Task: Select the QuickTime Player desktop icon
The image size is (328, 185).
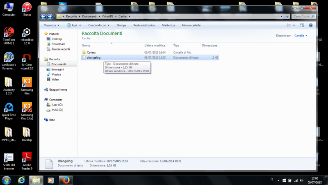Action: click(9, 111)
